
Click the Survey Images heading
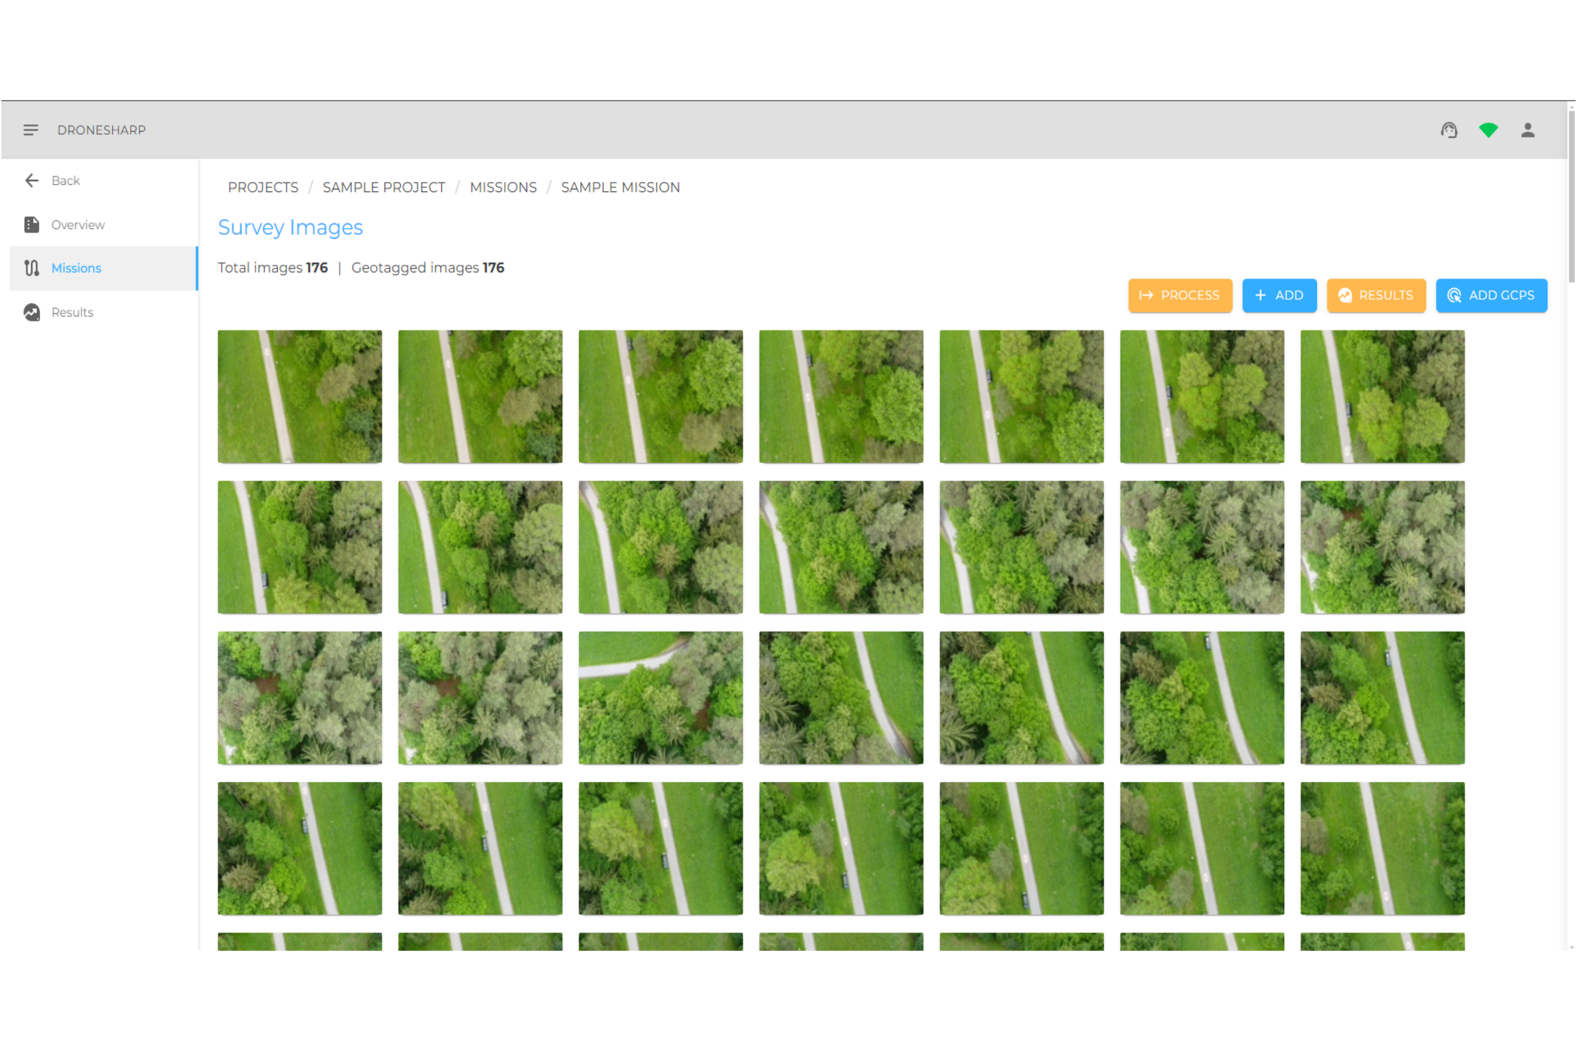pos(290,227)
